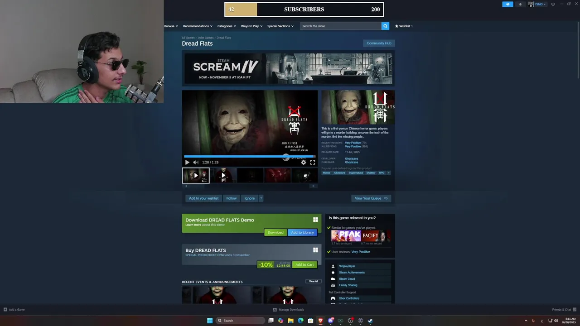This screenshot has height=326, width=580.
Task: Expand the Ignore options dropdown arrow
Action: pos(261,198)
